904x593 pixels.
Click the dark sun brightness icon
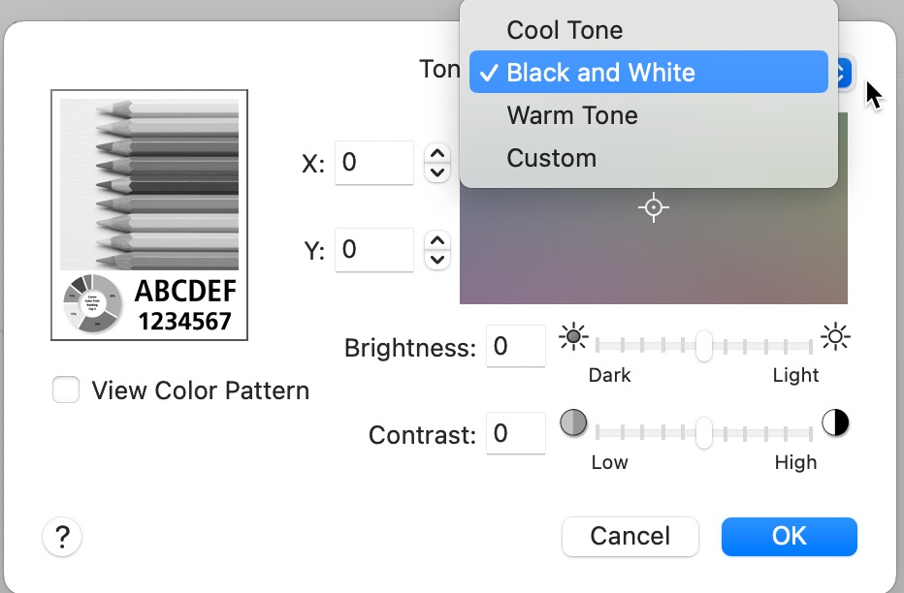[x=573, y=337]
